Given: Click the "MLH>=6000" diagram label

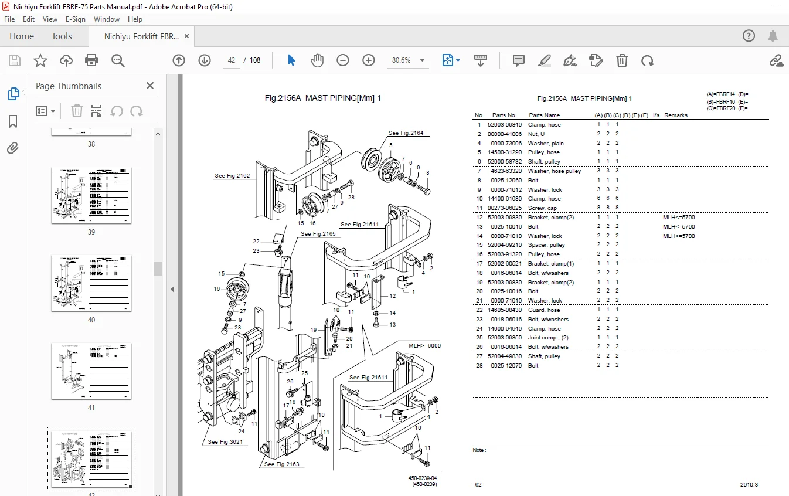Looking at the screenshot, I should 425,346.
